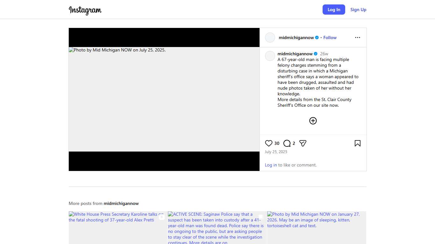Click the Share post icon
The height and width of the screenshot is (244, 435).
[303, 143]
